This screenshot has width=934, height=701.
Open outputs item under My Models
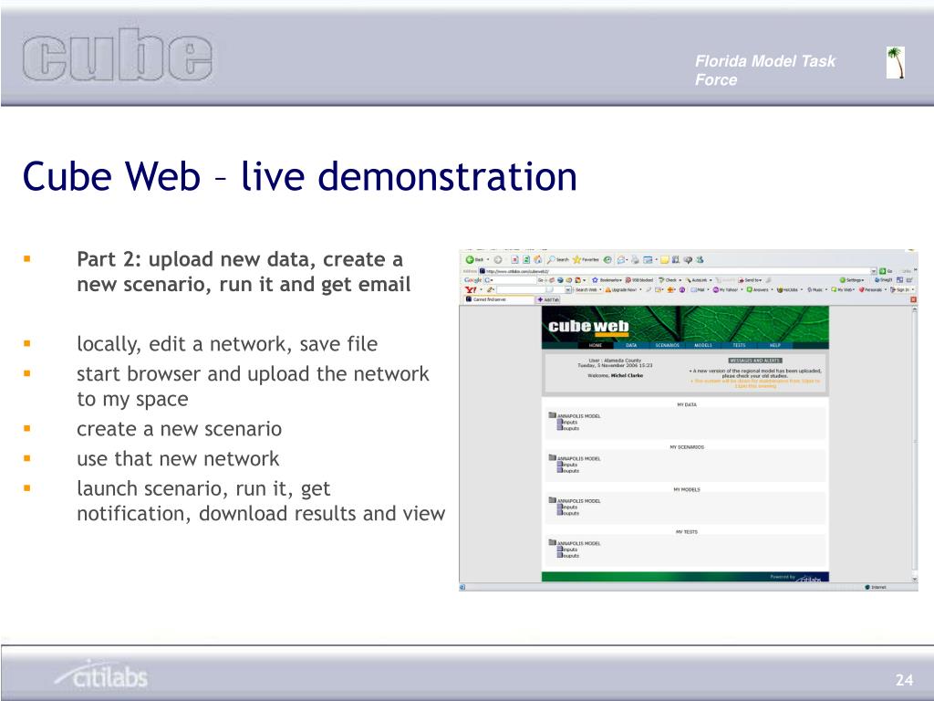(568, 513)
